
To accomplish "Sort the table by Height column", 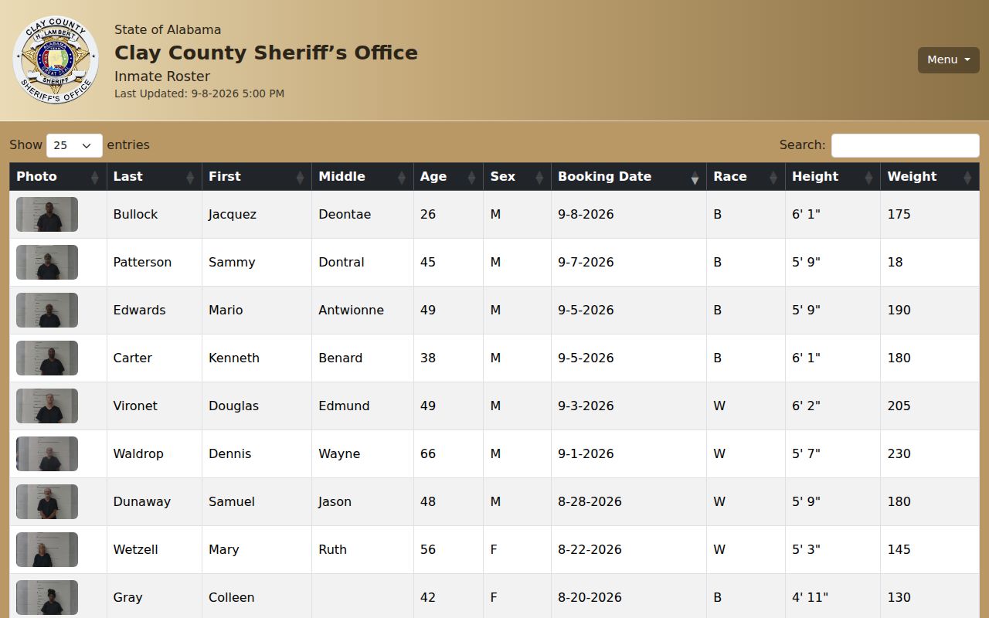I will (x=833, y=177).
